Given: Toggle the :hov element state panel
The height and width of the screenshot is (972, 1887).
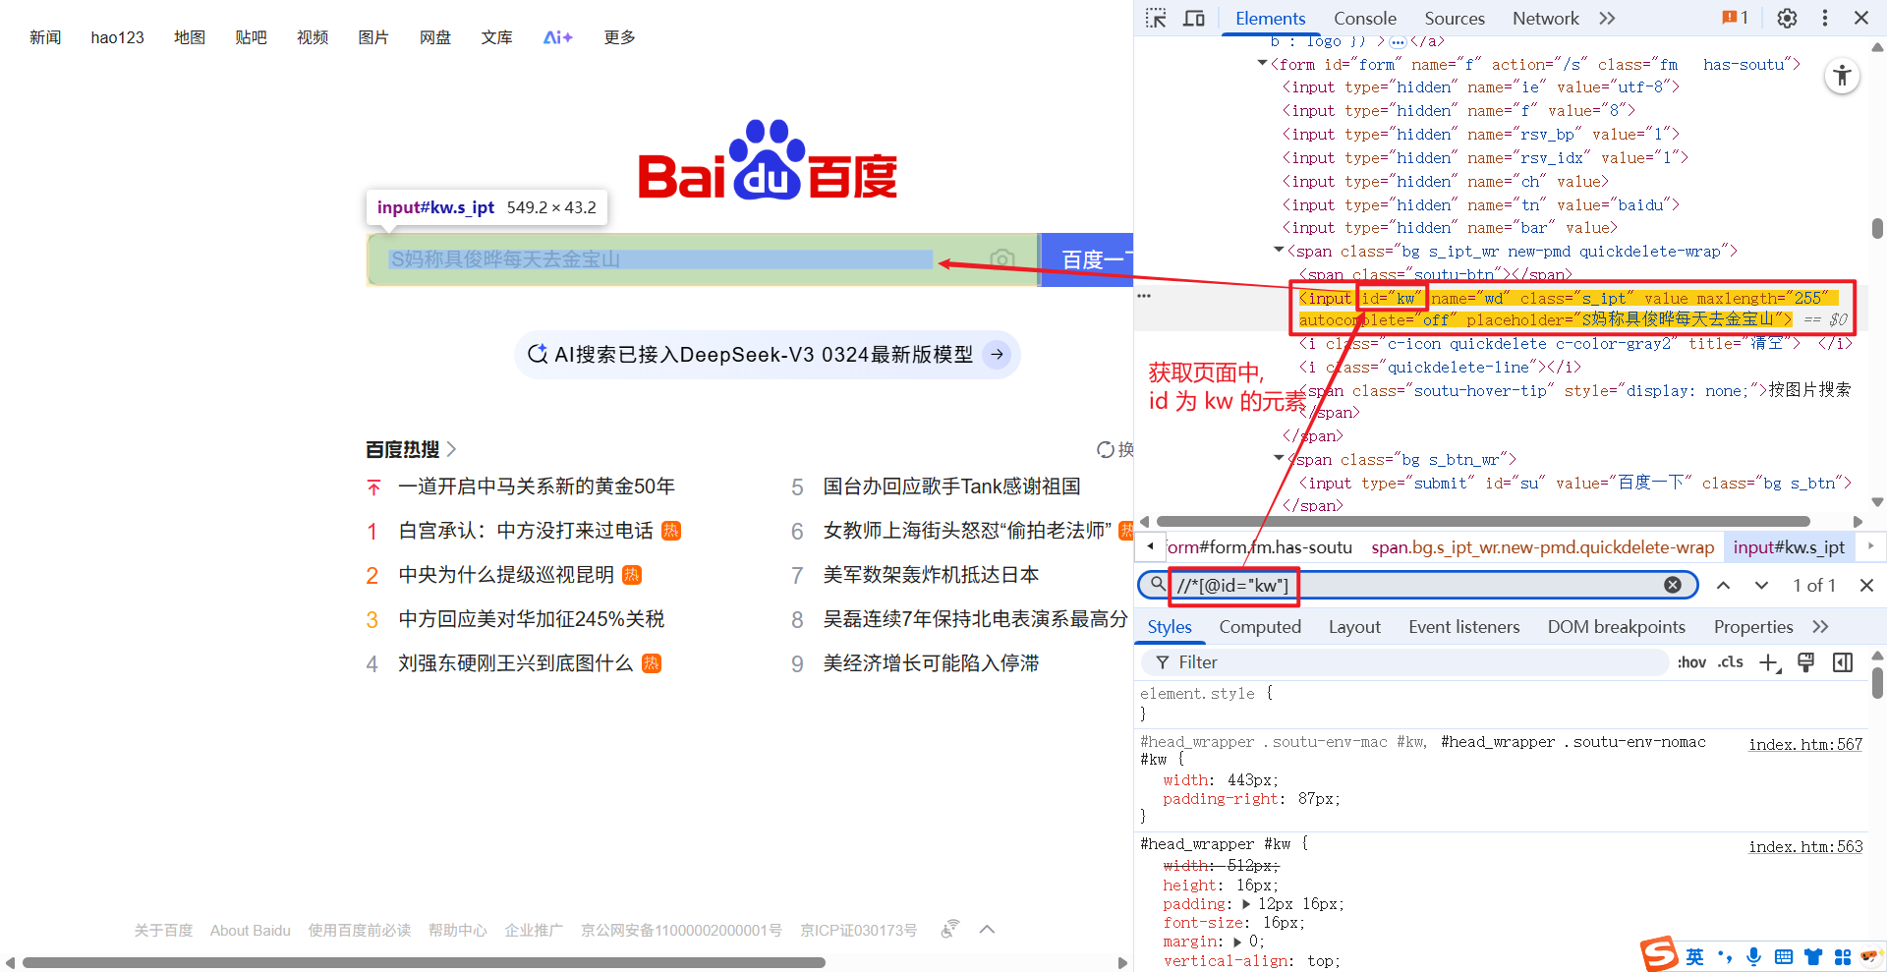Looking at the screenshot, I should click(1691, 662).
